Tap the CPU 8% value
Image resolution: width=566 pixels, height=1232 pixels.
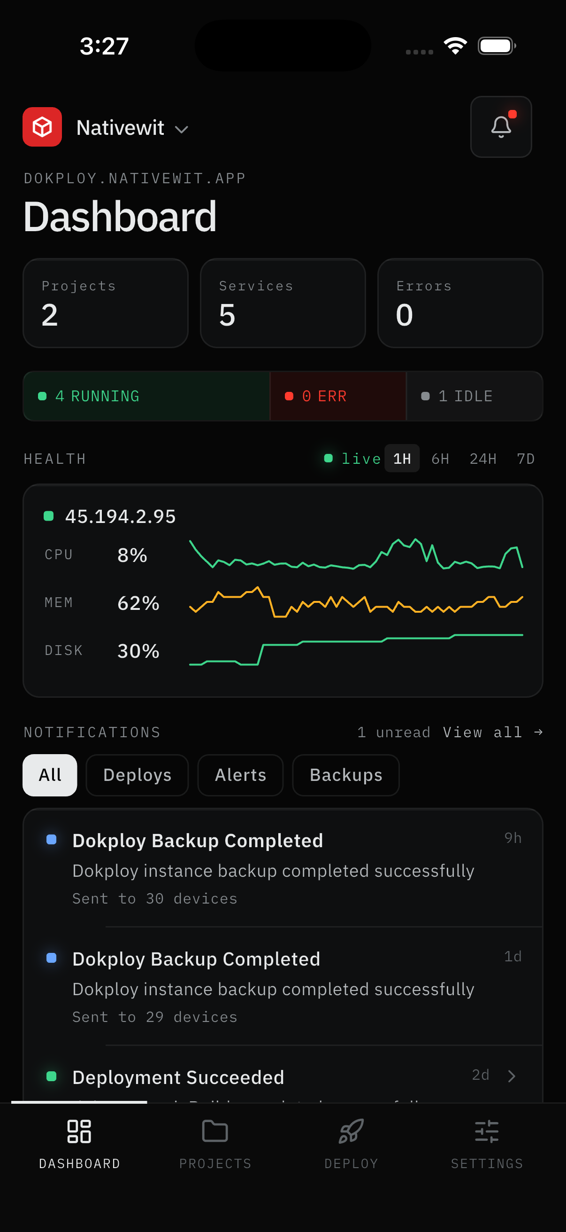132,555
